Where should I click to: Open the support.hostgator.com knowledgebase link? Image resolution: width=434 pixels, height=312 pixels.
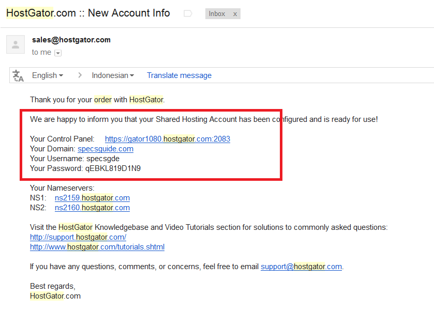[x=78, y=237]
